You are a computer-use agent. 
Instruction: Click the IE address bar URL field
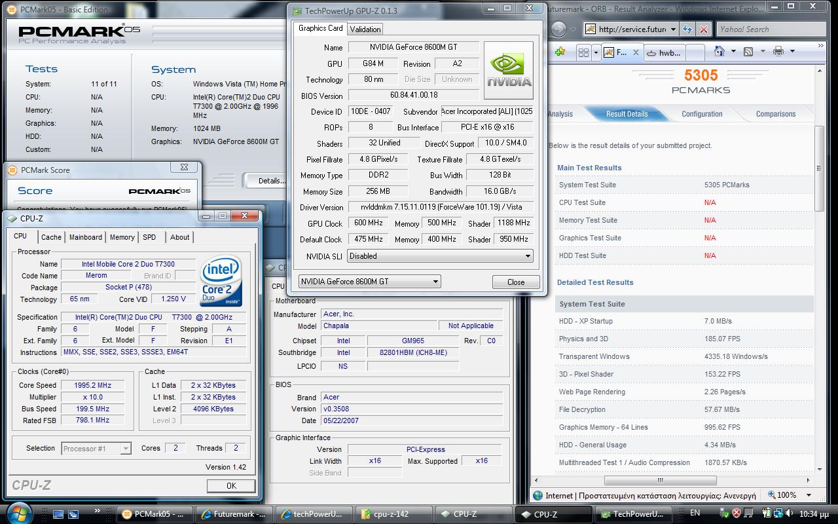point(632,29)
